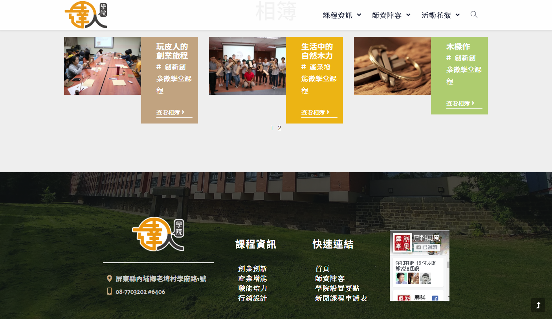Click the map pin address icon

pos(110,279)
